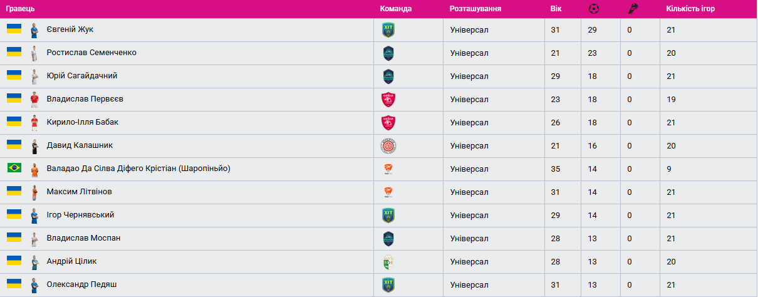Sort by the Вік column header
The width and height of the screenshot is (758, 297).
click(x=556, y=9)
